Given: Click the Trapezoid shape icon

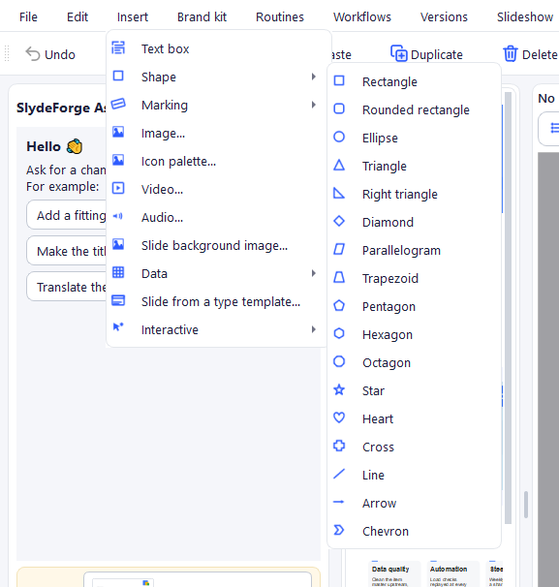Looking at the screenshot, I should click(x=339, y=277).
